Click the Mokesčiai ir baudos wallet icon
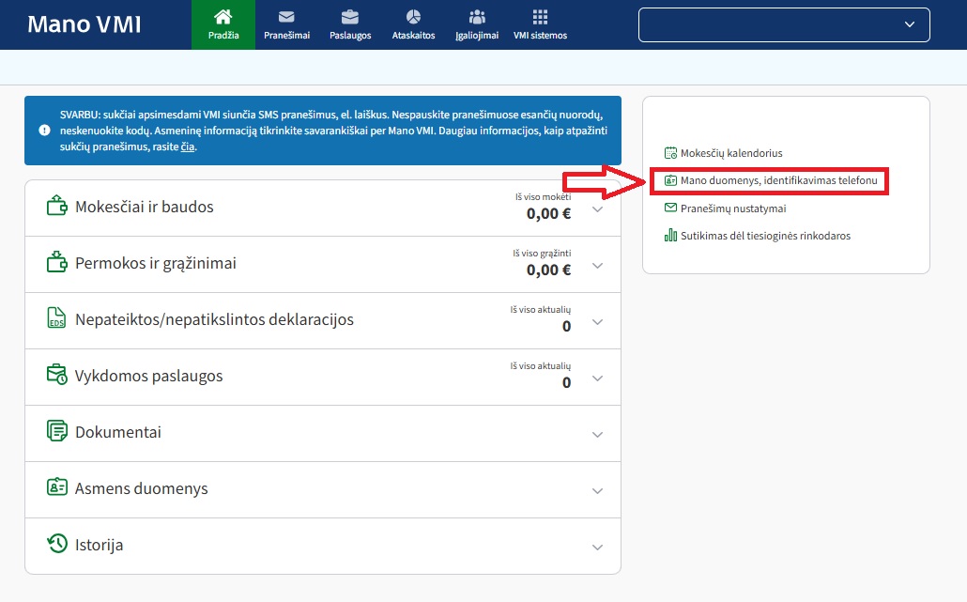 point(56,207)
